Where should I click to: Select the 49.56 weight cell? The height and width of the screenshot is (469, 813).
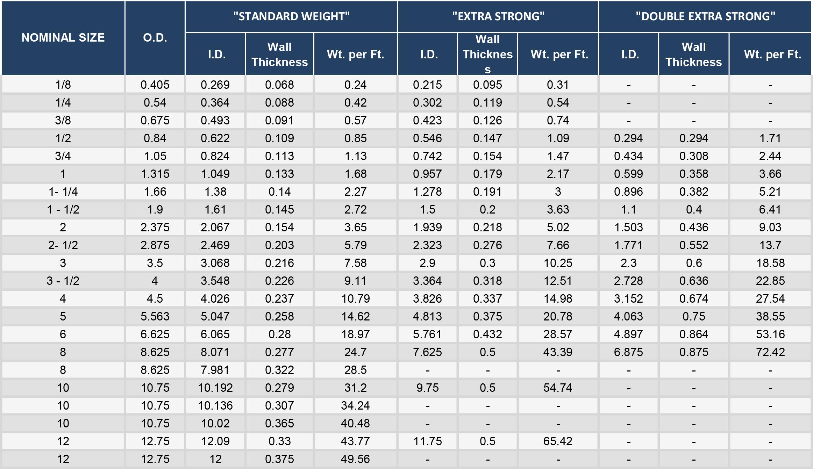tap(355, 459)
